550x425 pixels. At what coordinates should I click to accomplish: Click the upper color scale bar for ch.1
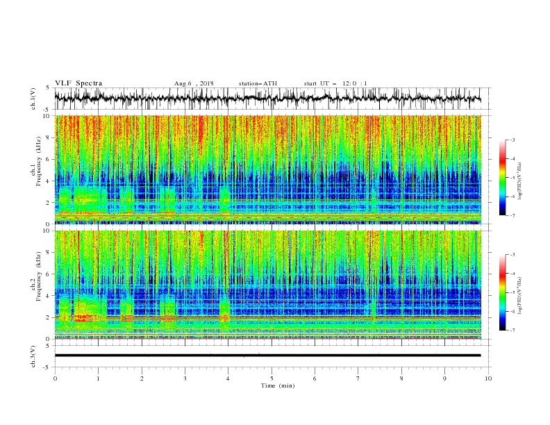point(502,177)
